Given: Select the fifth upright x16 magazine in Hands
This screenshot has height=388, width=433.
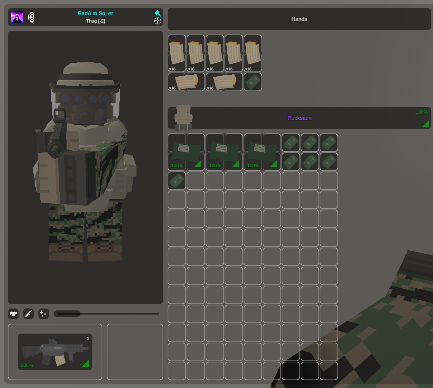Looking at the screenshot, I should pyautogui.click(x=253, y=53).
